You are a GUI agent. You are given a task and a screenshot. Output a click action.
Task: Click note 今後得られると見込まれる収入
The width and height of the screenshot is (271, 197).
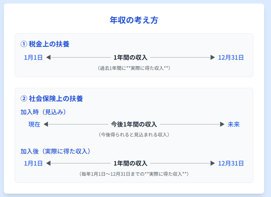click(134, 135)
